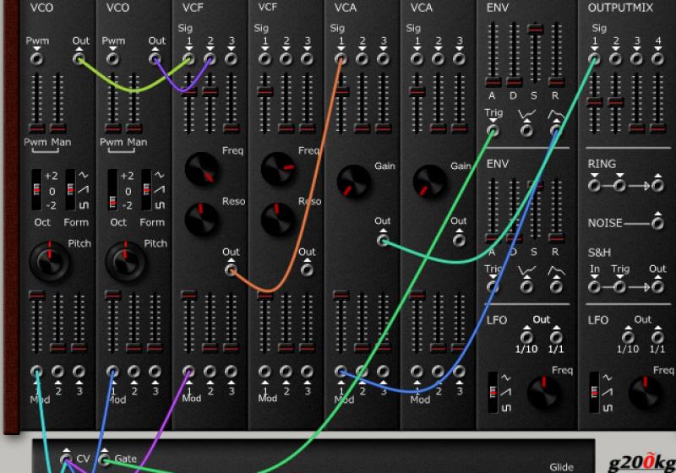Click the top ENV Trig jack
The image size is (676, 473).
(493, 130)
